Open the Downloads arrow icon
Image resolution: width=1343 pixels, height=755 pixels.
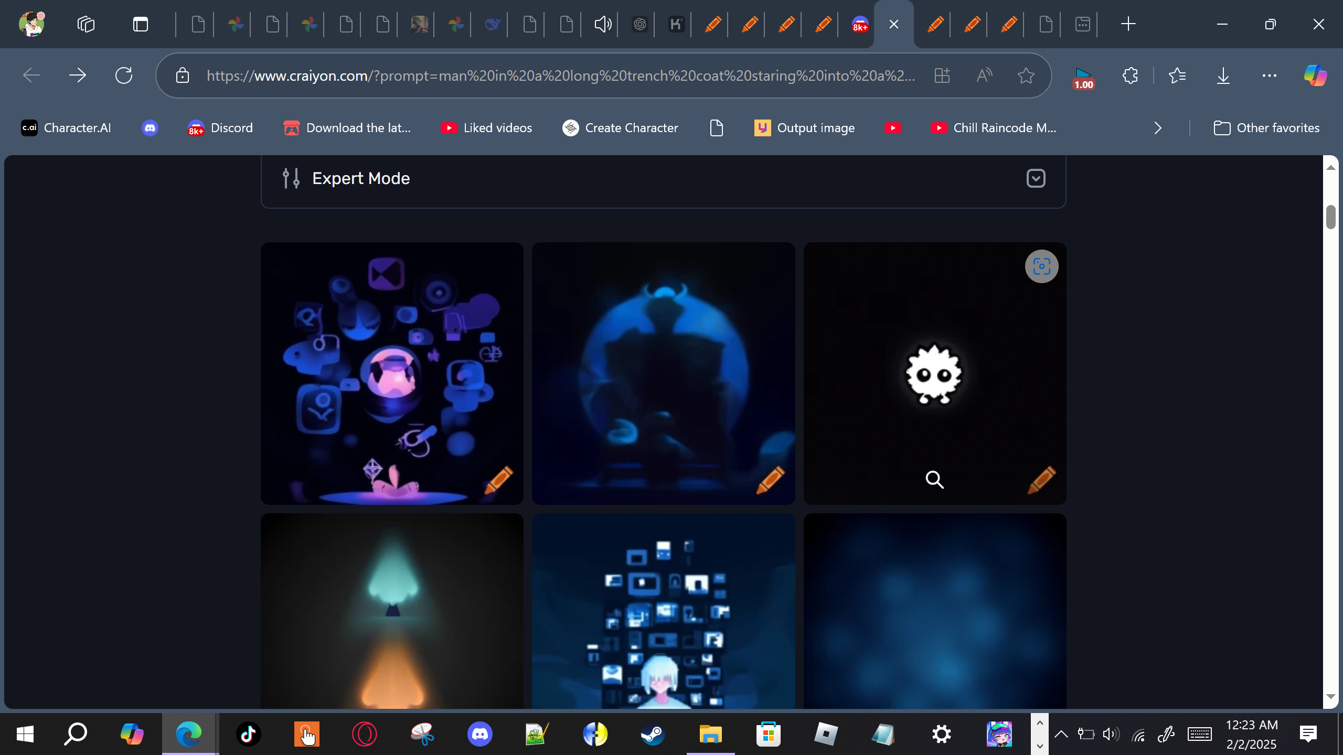(1223, 76)
